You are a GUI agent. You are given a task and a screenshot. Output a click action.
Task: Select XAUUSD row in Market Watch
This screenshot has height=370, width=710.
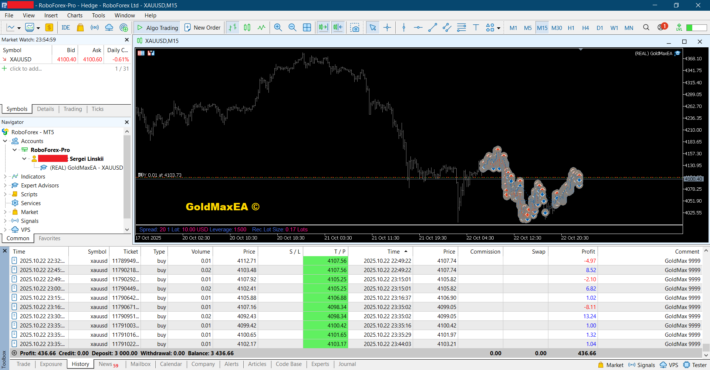click(65, 59)
